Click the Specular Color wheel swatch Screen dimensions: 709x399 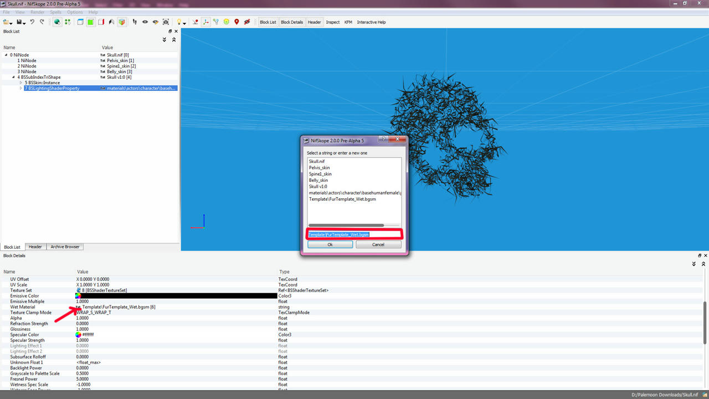[78, 335]
